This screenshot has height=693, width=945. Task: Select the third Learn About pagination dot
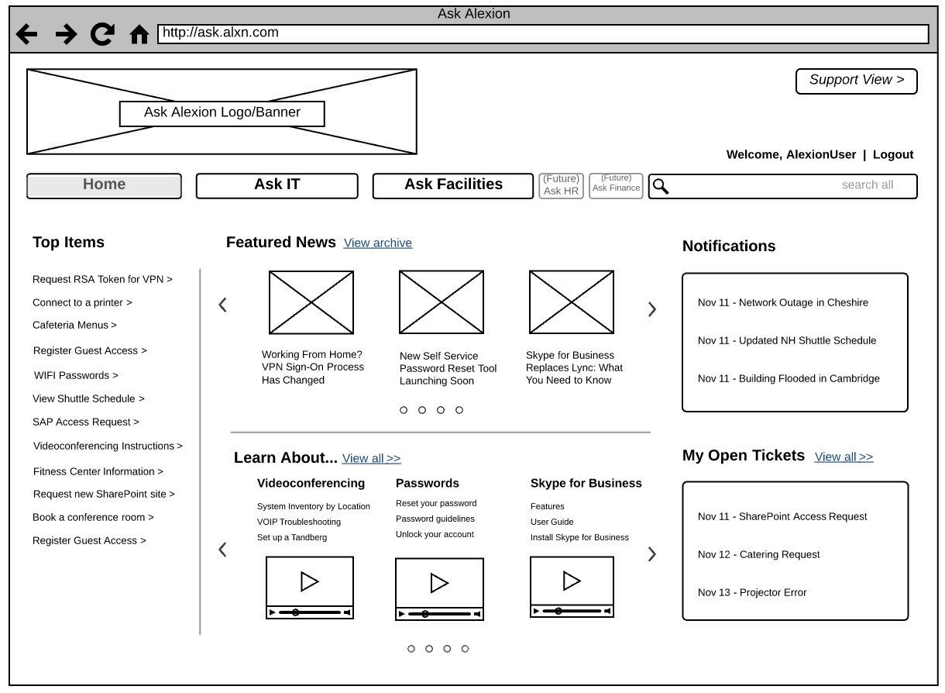coord(447,649)
